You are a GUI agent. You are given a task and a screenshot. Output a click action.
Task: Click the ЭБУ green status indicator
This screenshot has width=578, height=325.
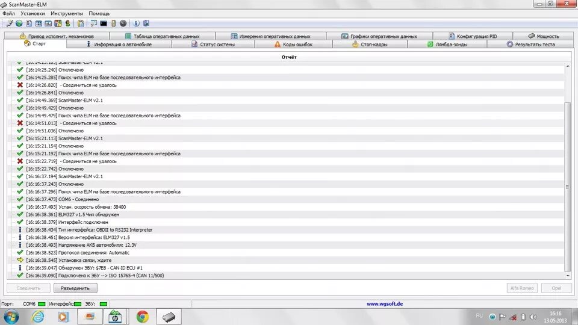[104, 304]
